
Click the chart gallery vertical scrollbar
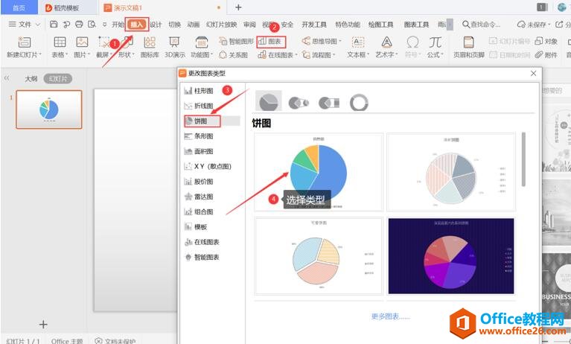click(523, 159)
